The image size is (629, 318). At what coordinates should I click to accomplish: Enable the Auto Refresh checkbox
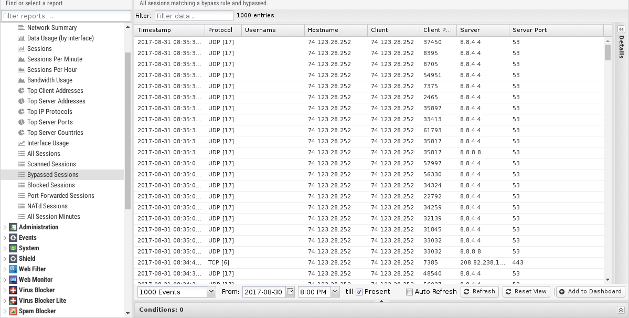coord(410,292)
